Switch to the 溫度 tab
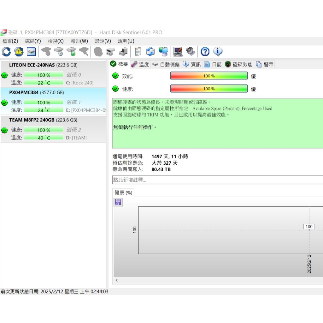The height and width of the screenshot is (323, 323). point(140,64)
